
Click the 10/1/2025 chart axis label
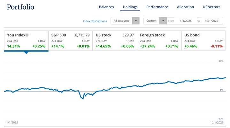point(217,123)
